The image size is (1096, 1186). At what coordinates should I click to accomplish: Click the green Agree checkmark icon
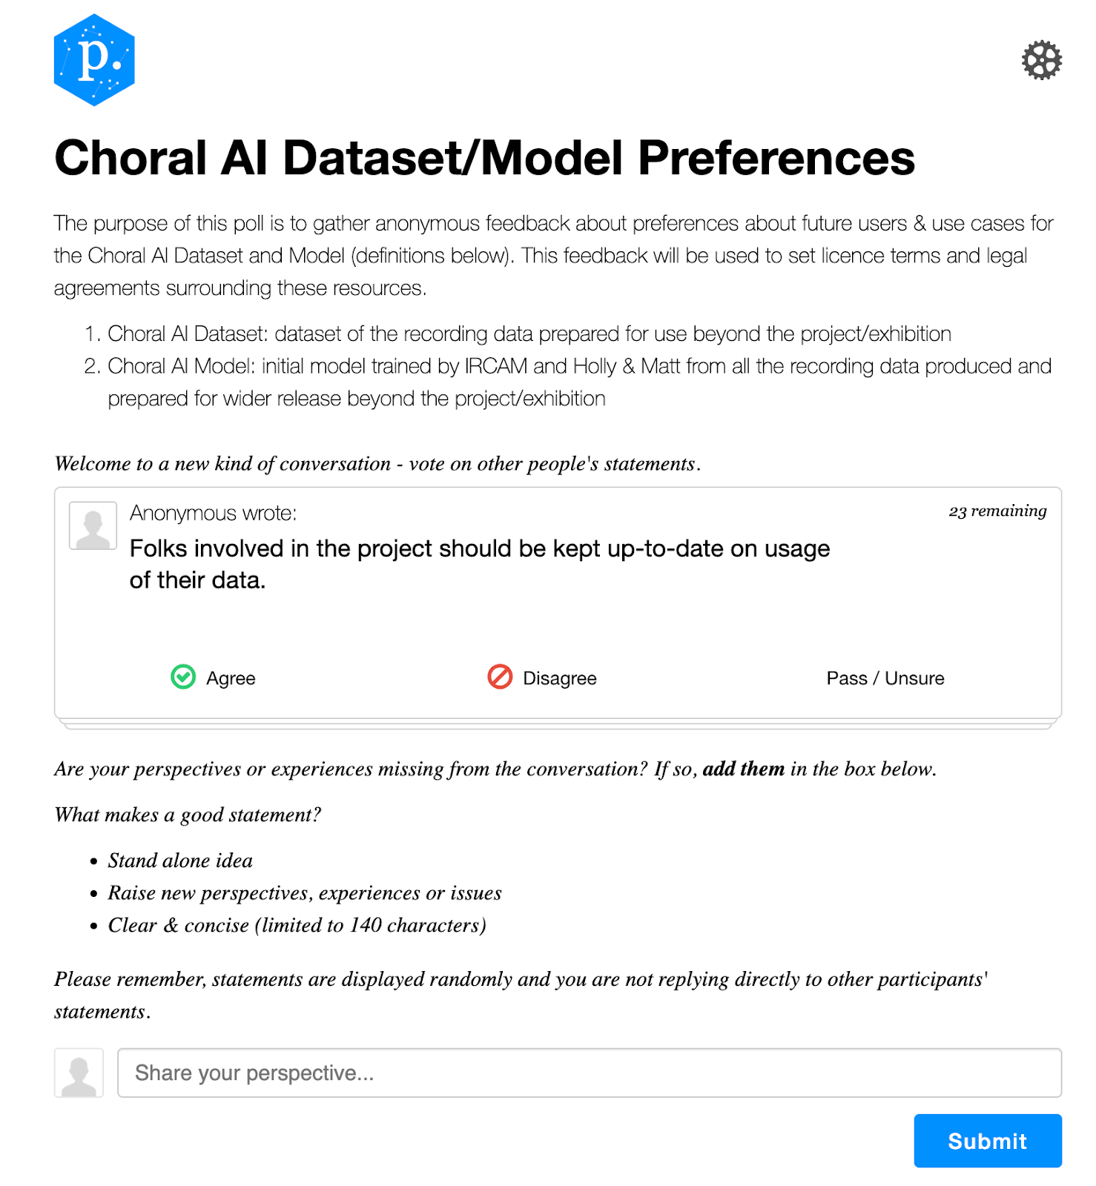pyautogui.click(x=183, y=677)
